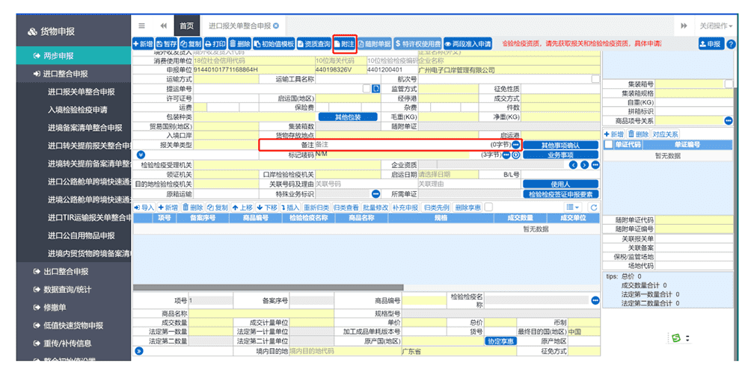Toggle the checkbox after 删除享惠
748x369 pixels.
coord(488,208)
